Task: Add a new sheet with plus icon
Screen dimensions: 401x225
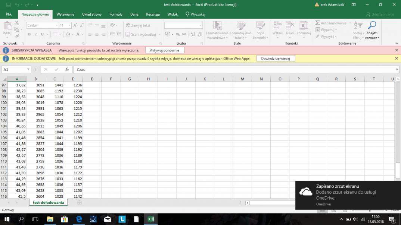Action: pos(79,203)
